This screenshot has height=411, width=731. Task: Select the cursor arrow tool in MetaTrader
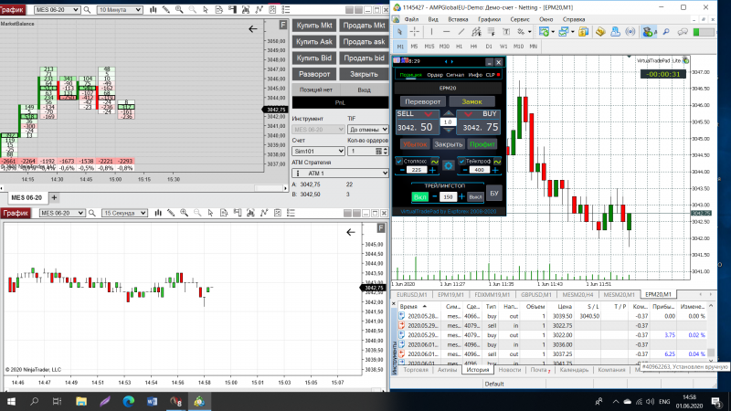pyautogui.click(x=399, y=32)
